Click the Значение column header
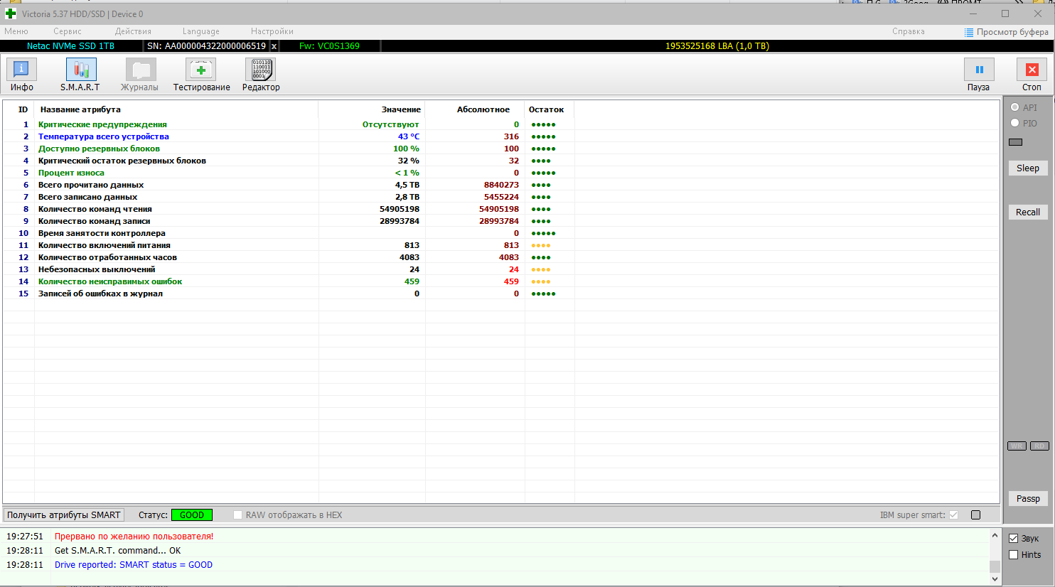Viewport: 1055px width, 587px height. pyautogui.click(x=371, y=109)
